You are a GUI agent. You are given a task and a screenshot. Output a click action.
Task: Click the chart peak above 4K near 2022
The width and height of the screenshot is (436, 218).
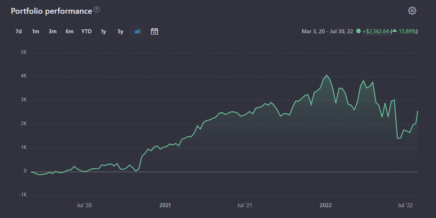click(x=327, y=75)
